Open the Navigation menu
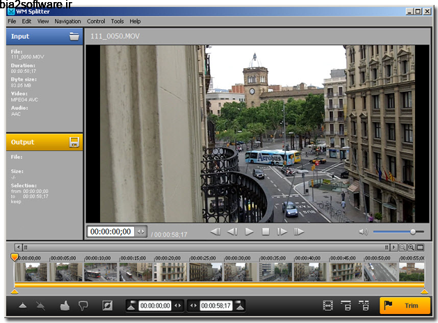The image size is (438, 323). point(67,22)
